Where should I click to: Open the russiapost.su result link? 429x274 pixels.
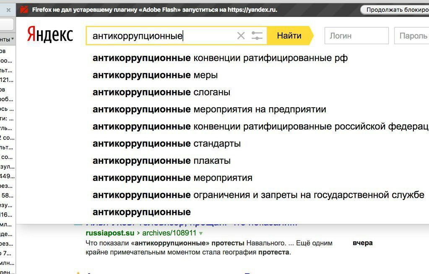point(110,233)
